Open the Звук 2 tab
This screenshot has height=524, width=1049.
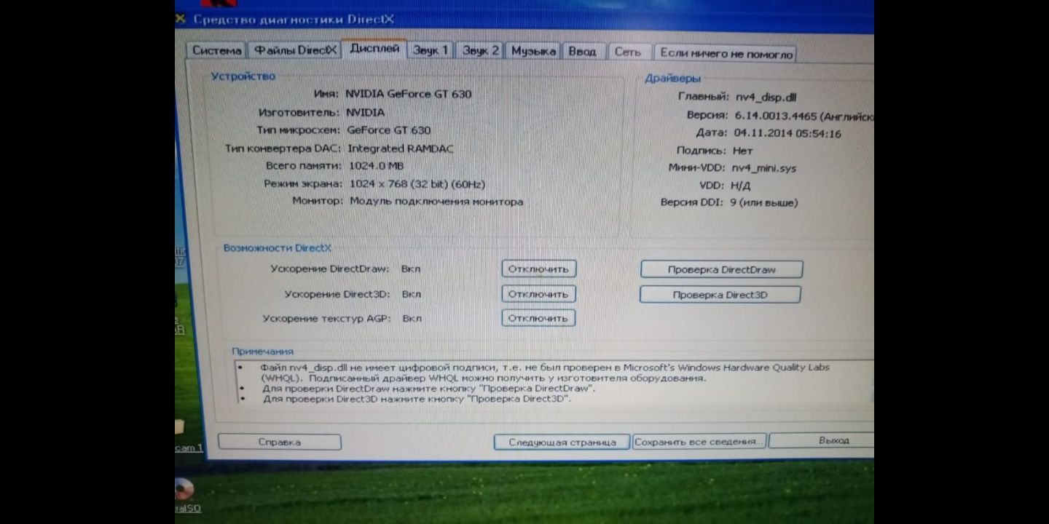click(481, 51)
